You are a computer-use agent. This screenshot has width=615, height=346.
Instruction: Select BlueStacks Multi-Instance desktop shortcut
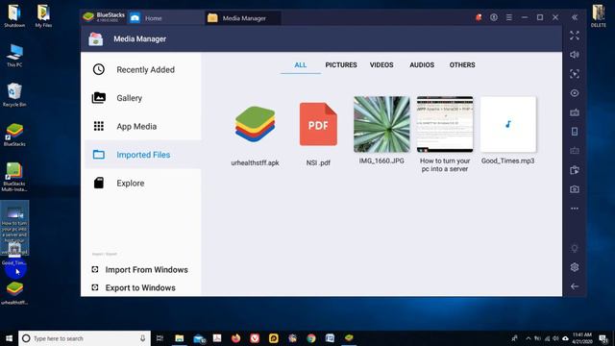point(14,177)
